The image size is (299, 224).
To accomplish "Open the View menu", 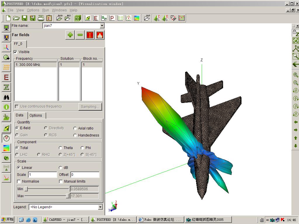I will coord(20,10).
